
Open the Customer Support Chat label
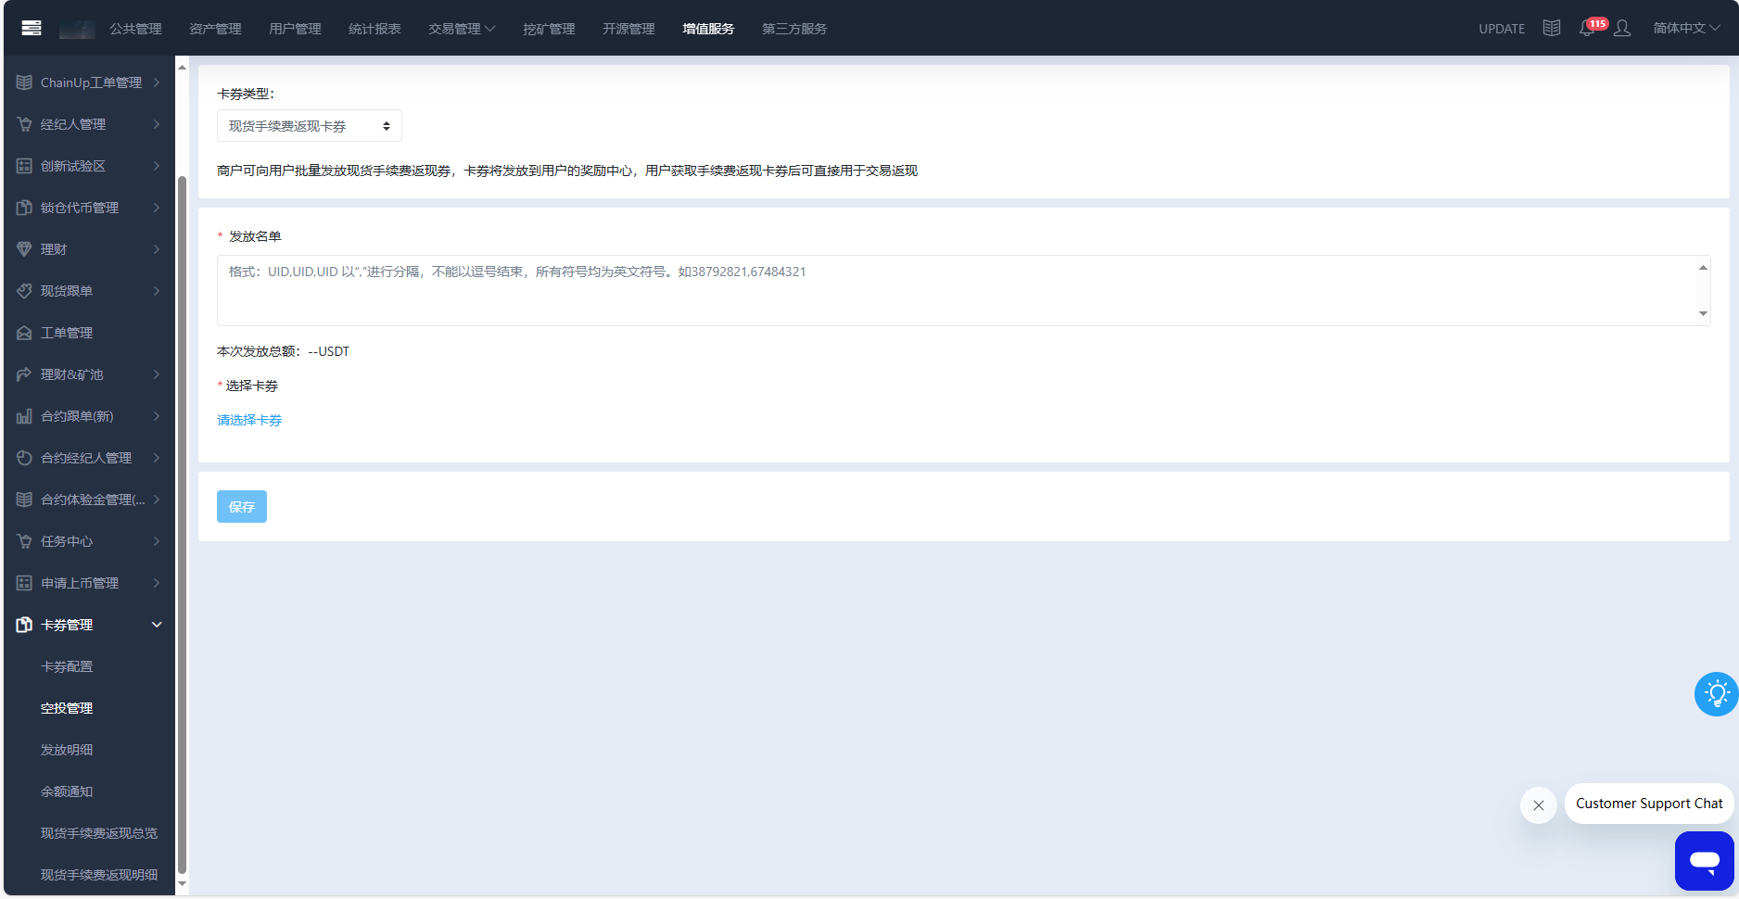tap(1649, 804)
